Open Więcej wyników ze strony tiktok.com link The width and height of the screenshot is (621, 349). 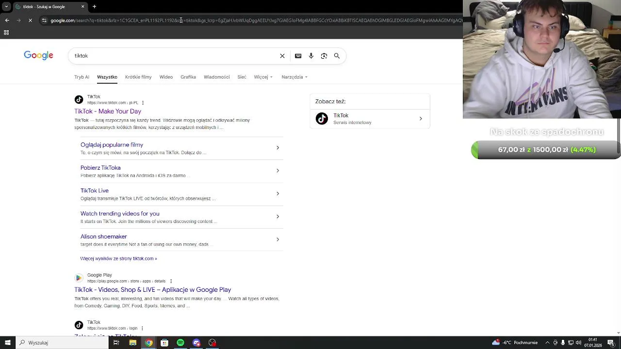(118, 258)
